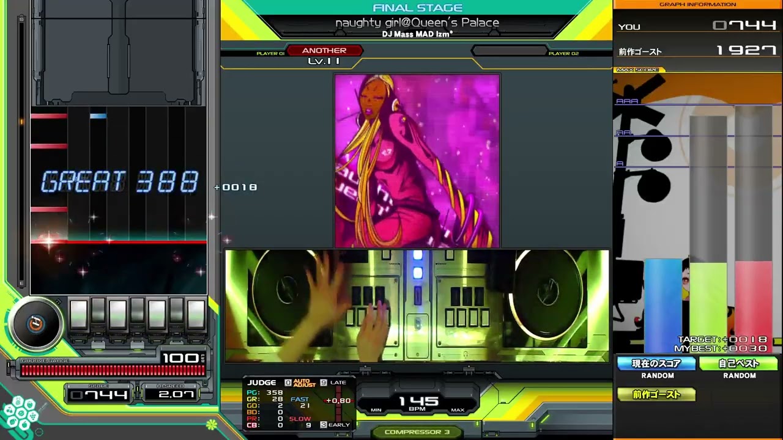Click artist name DJ Mass MAD Izm*

[417, 34]
